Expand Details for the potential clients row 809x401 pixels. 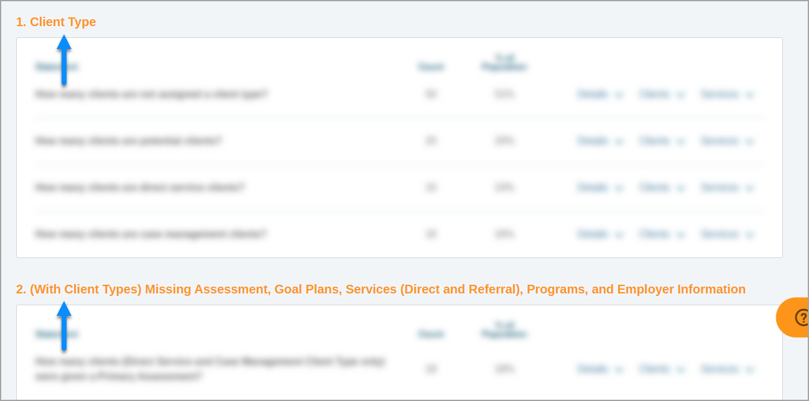600,141
